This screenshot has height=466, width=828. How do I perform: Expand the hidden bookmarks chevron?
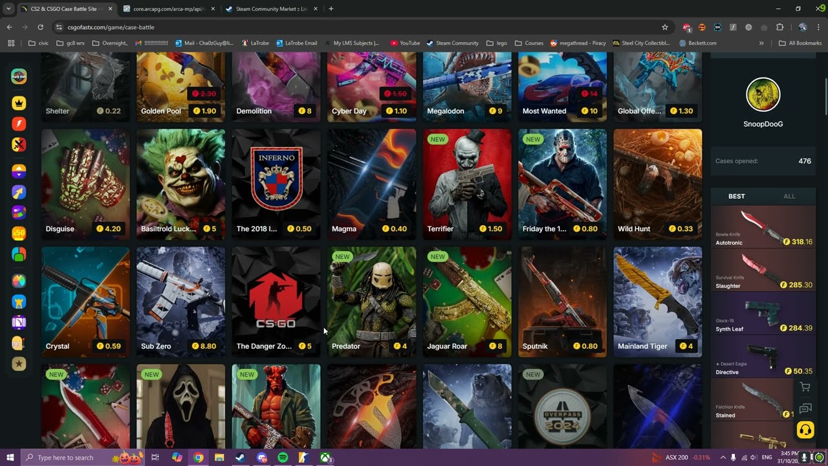click(761, 43)
